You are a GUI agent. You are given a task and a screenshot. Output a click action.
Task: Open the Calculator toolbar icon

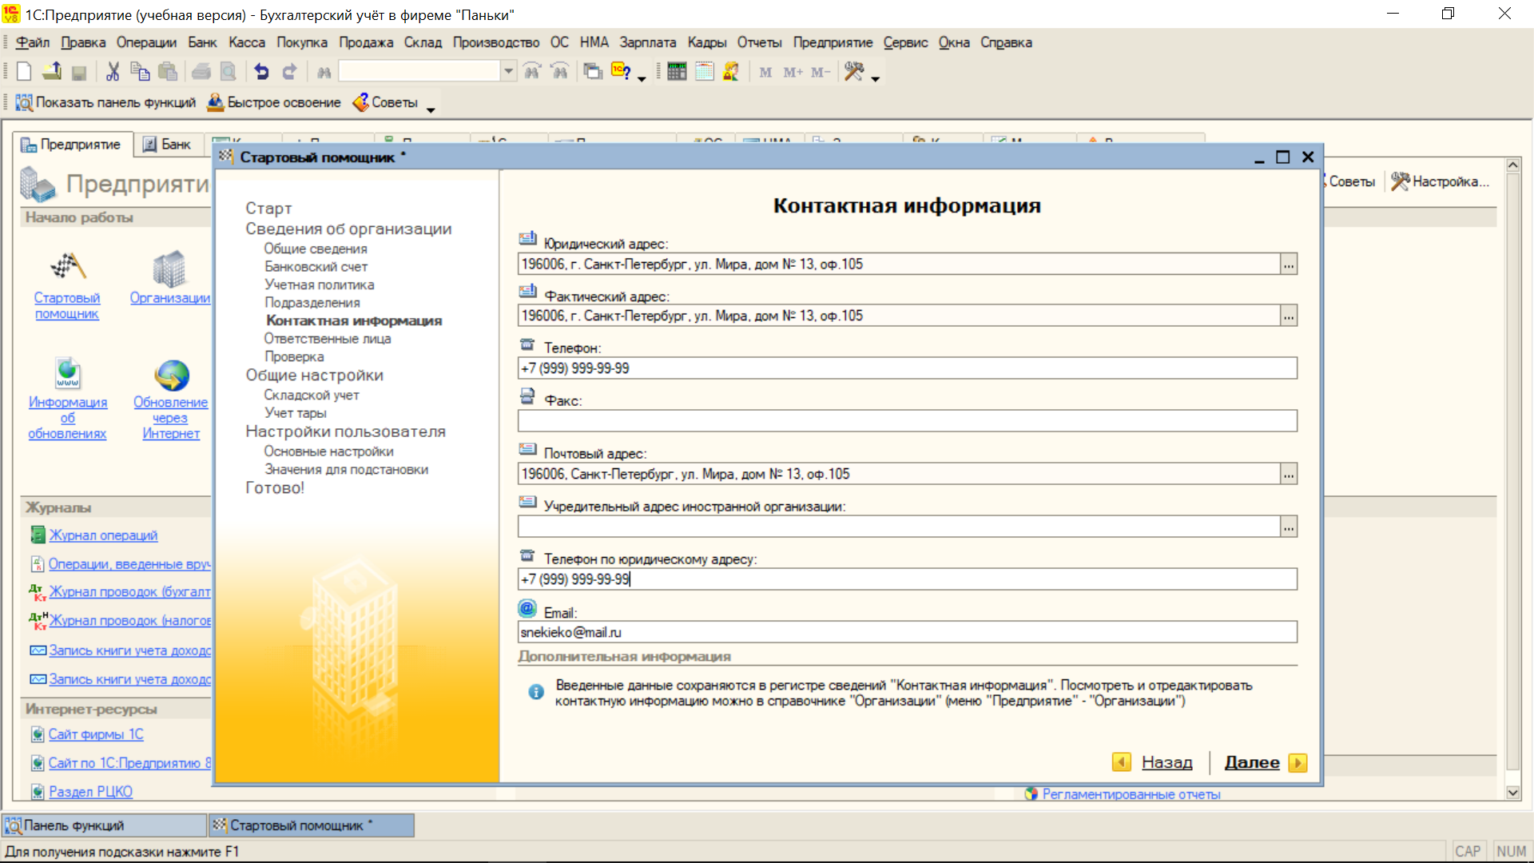click(x=677, y=72)
